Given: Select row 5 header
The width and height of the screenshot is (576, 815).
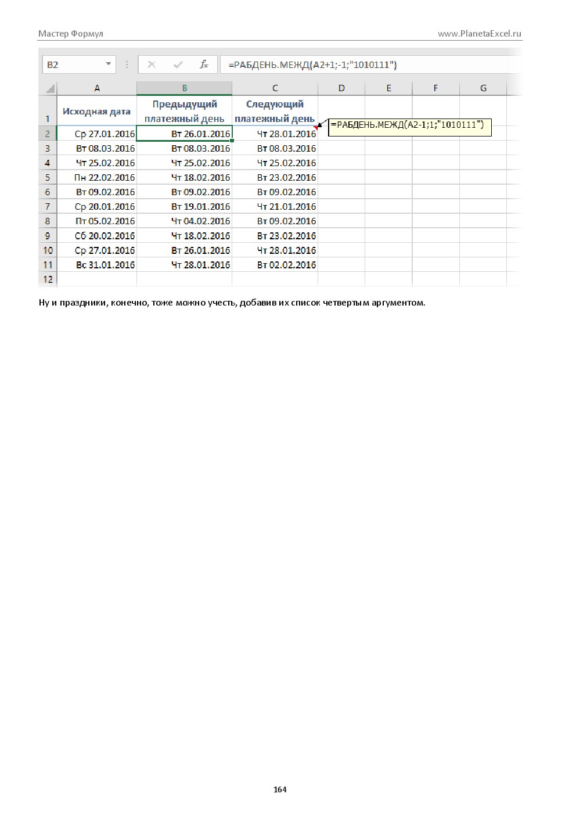Looking at the screenshot, I should [48, 177].
